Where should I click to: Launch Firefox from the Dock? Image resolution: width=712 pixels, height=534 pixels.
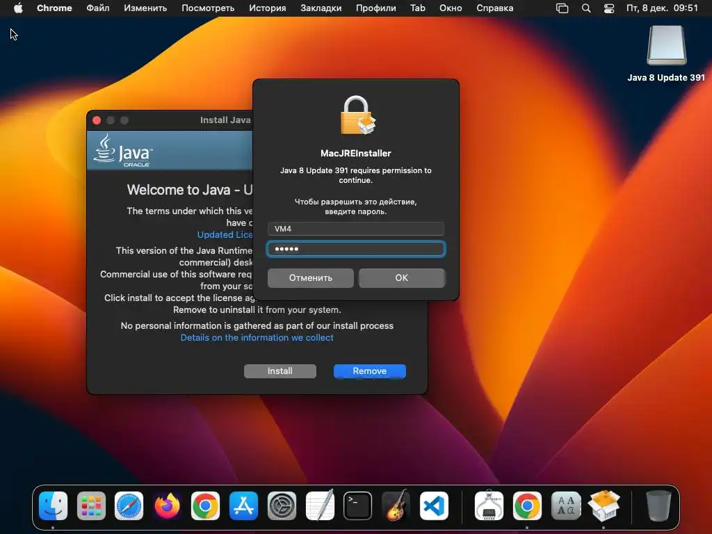[167, 506]
